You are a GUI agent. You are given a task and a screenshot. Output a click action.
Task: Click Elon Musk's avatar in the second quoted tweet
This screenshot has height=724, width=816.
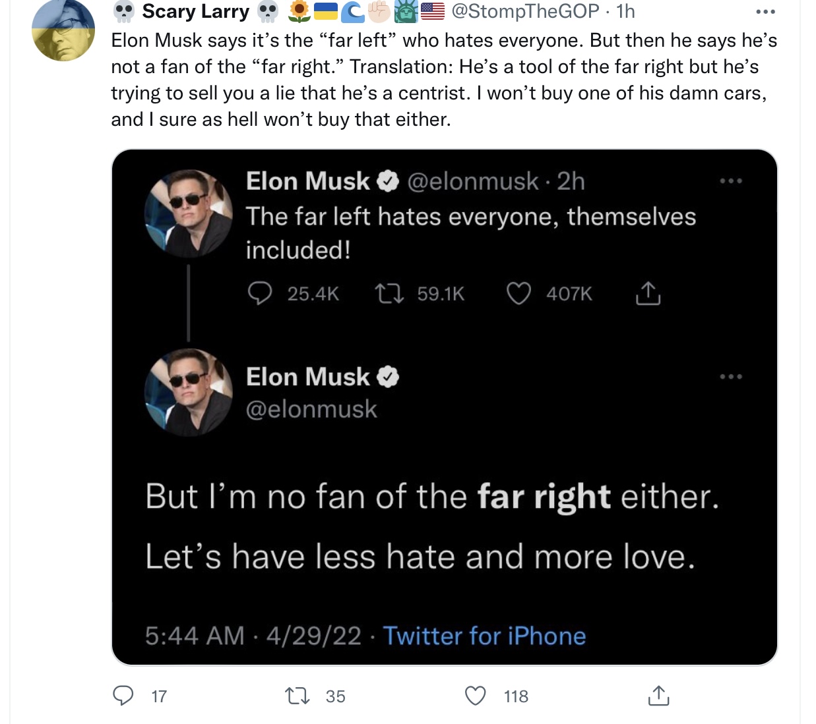coord(189,393)
